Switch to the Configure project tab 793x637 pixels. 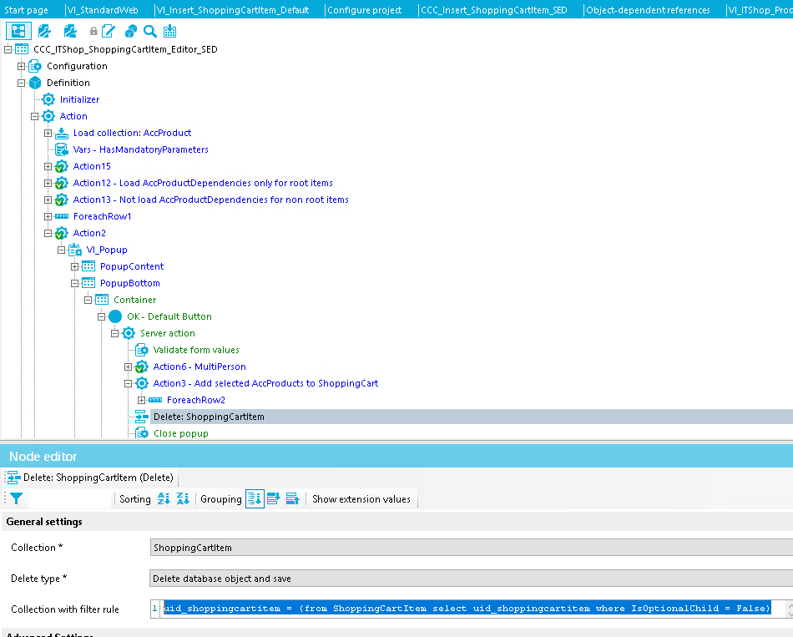point(364,10)
